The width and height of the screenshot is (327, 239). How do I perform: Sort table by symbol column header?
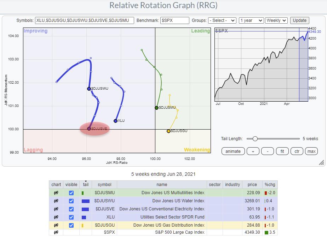[104, 184]
